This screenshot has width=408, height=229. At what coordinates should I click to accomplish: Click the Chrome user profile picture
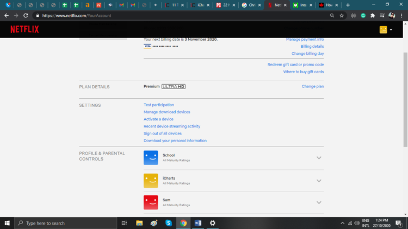click(392, 16)
